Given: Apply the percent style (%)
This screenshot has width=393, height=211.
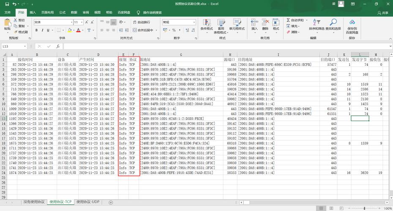Looking at the screenshot, I should (x=174, y=30).
